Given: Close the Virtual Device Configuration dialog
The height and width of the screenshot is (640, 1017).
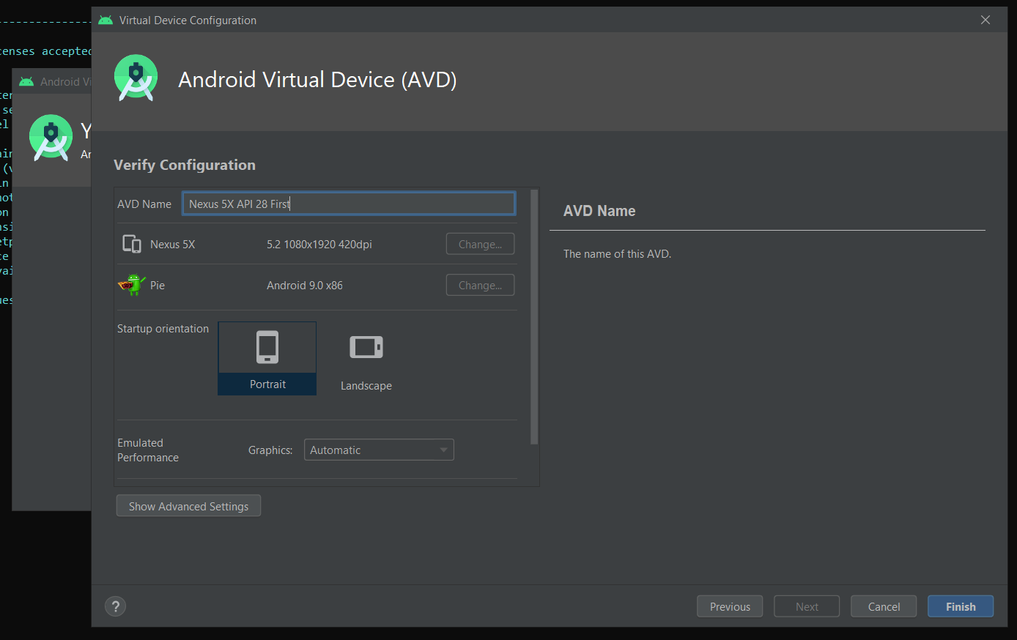Looking at the screenshot, I should [x=985, y=20].
